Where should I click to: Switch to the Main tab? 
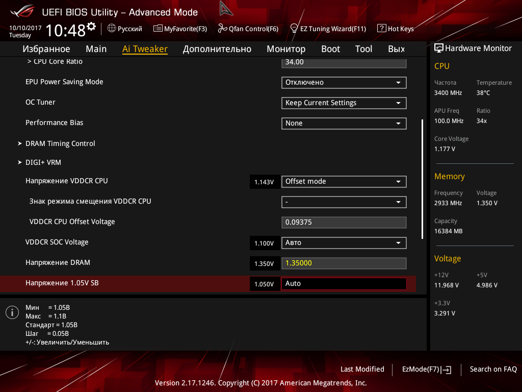[96, 49]
